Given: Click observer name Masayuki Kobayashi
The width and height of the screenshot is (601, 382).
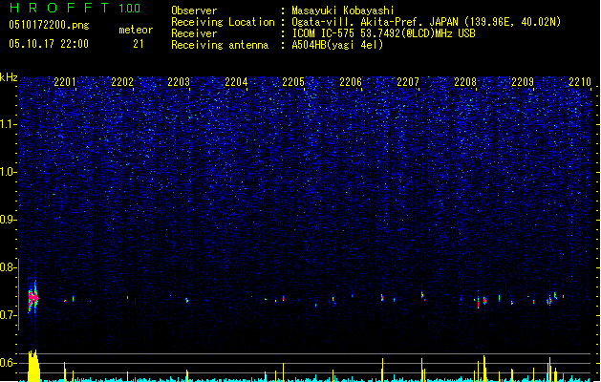Looking at the screenshot, I should click(x=343, y=11).
